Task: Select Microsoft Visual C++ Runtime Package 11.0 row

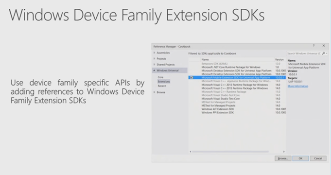Action: pos(237,91)
